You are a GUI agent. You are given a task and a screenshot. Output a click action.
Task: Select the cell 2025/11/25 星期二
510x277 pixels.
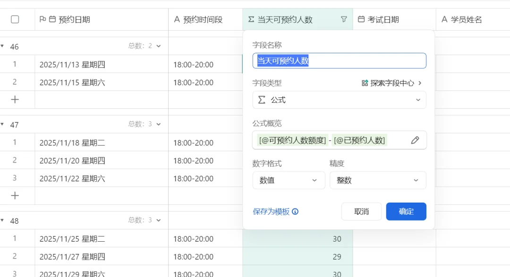point(102,238)
